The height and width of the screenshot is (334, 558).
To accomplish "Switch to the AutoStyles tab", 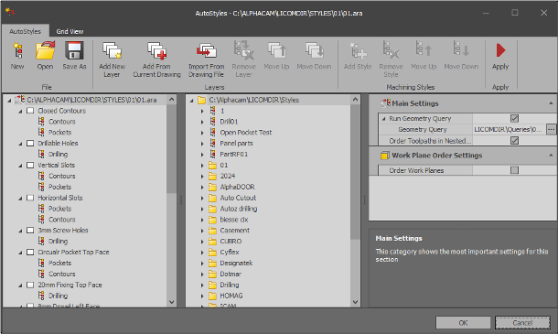I will [x=25, y=31].
